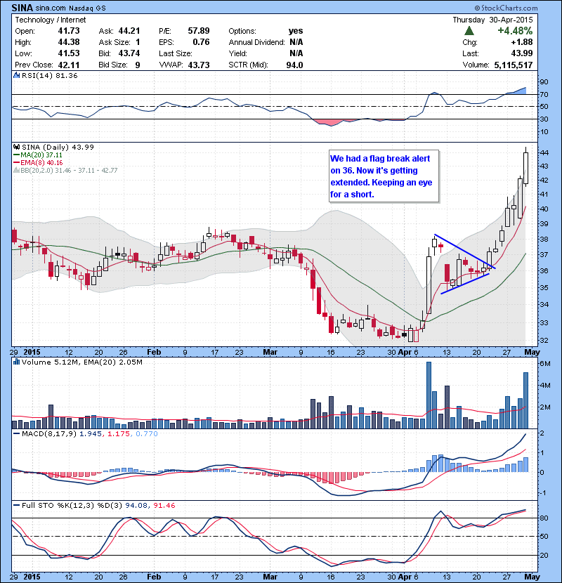
Task: Click the P/E value 57.89
Action: 199,31
